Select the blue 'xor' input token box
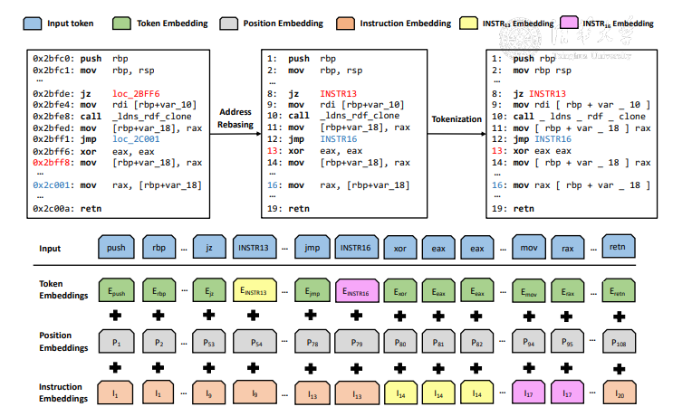 tap(399, 247)
